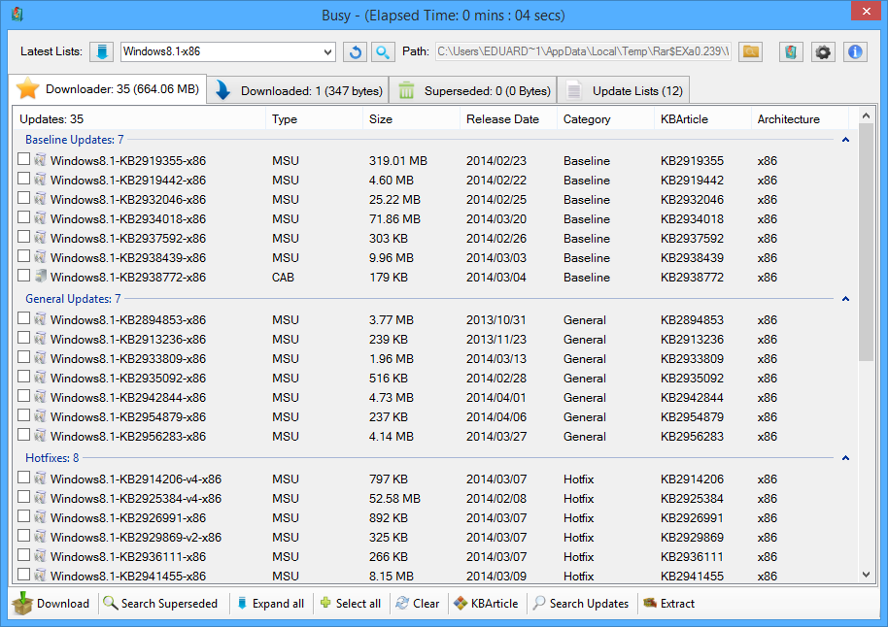888x627 pixels.
Task: Close the Busy window
Action: pyautogui.click(x=866, y=12)
